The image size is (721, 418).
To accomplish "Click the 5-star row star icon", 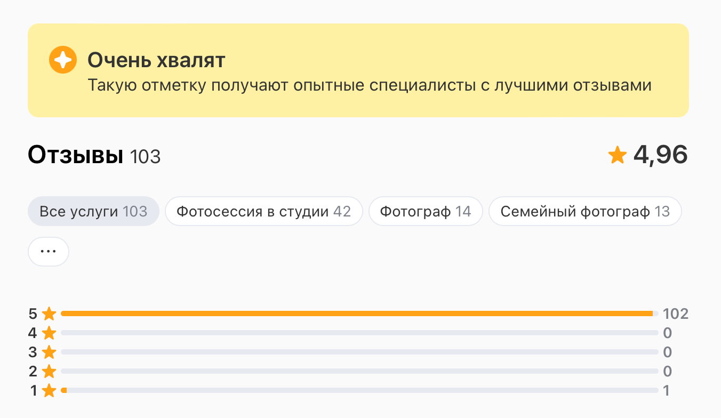I will [49, 313].
